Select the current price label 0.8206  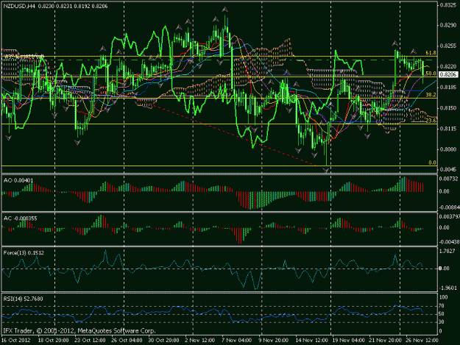tap(448, 75)
